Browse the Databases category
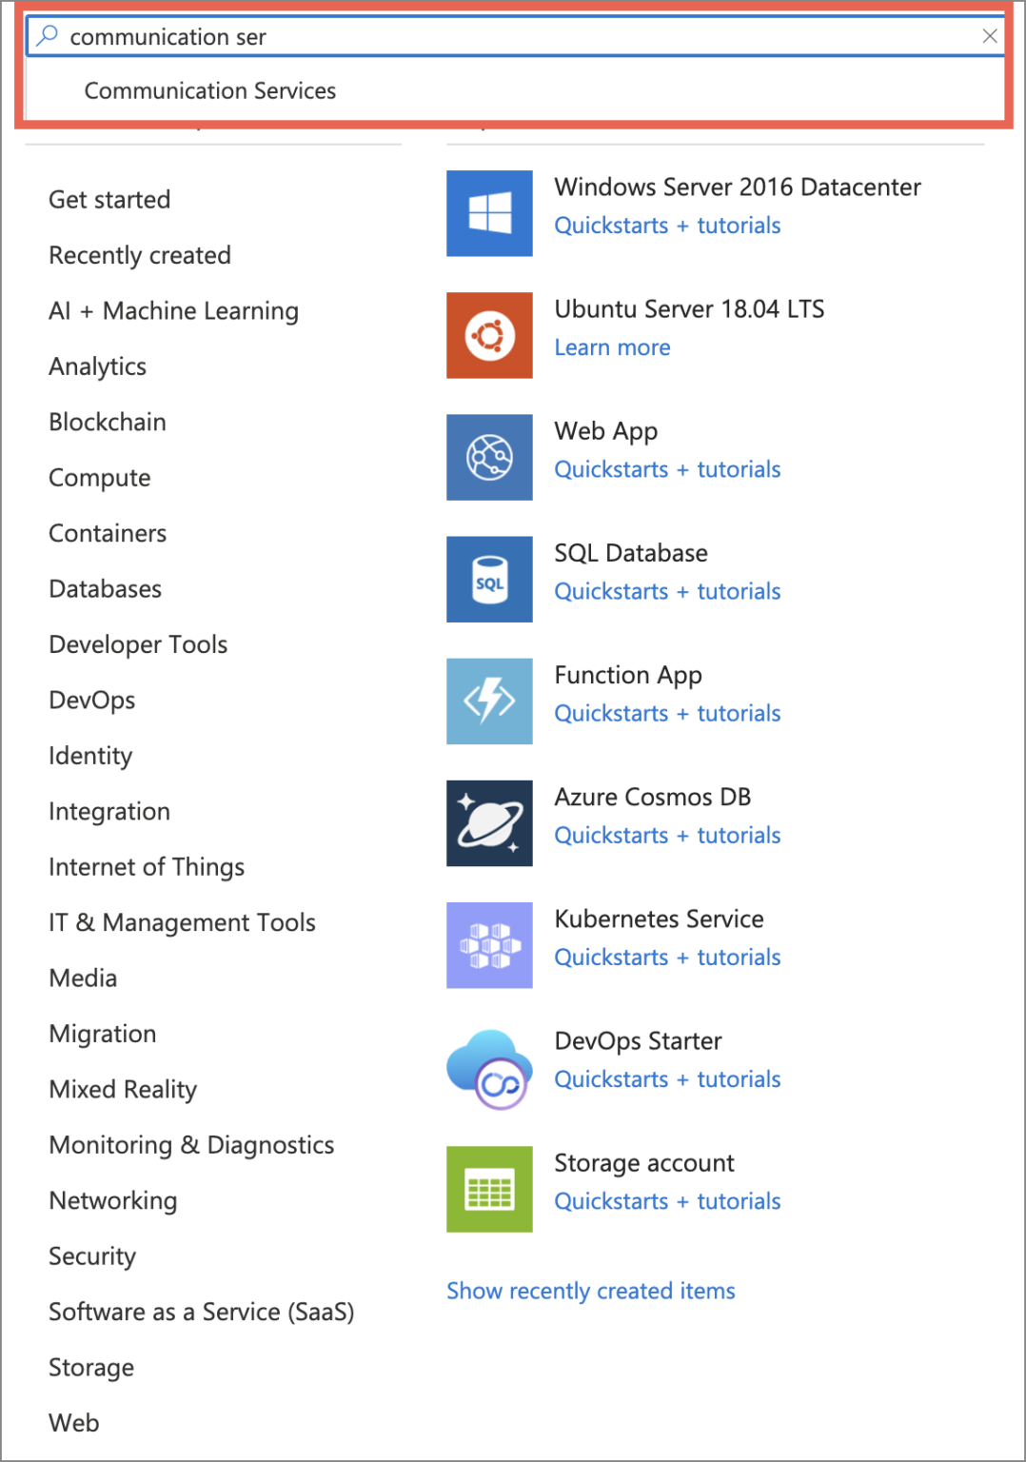The width and height of the screenshot is (1026, 1462). point(105,588)
